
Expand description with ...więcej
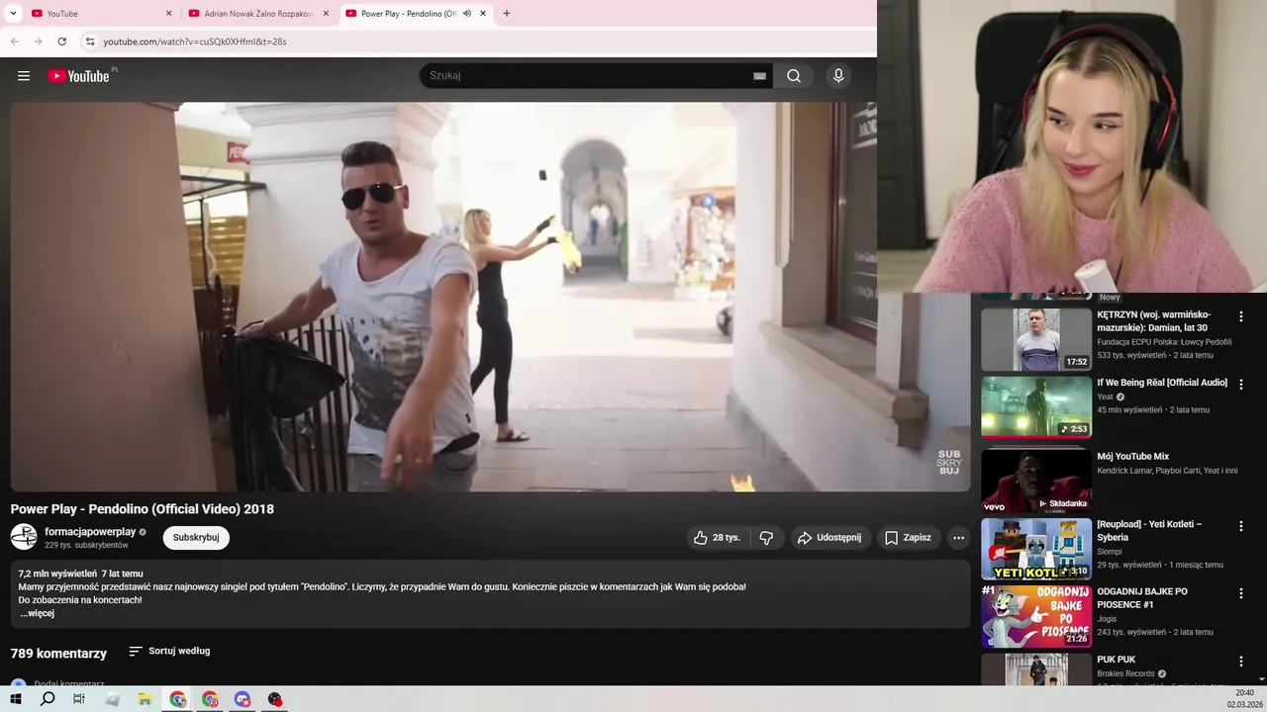click(x=38, y=613)
